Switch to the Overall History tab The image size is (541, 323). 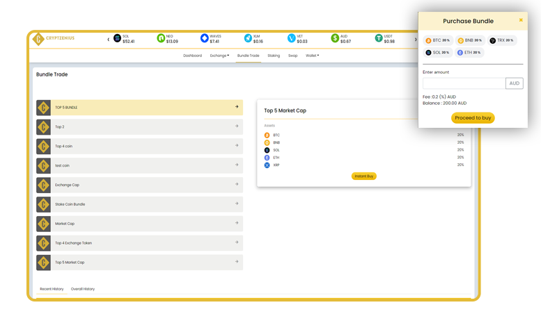click(83, 289)
